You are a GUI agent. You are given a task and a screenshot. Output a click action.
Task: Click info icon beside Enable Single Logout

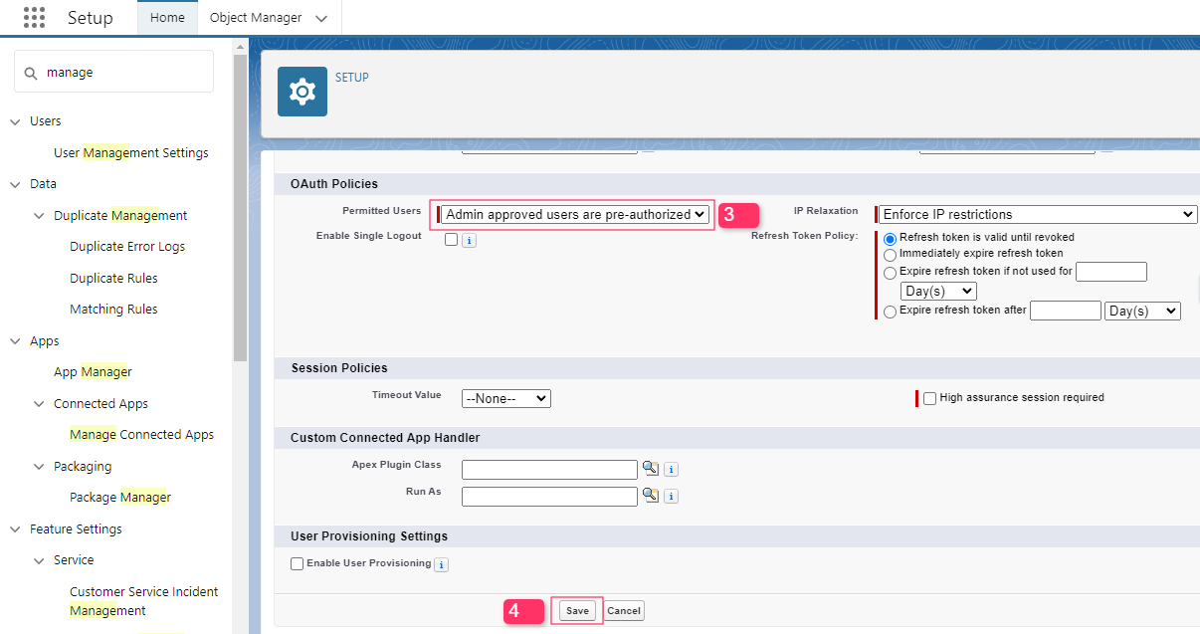(x=470, y=240)
